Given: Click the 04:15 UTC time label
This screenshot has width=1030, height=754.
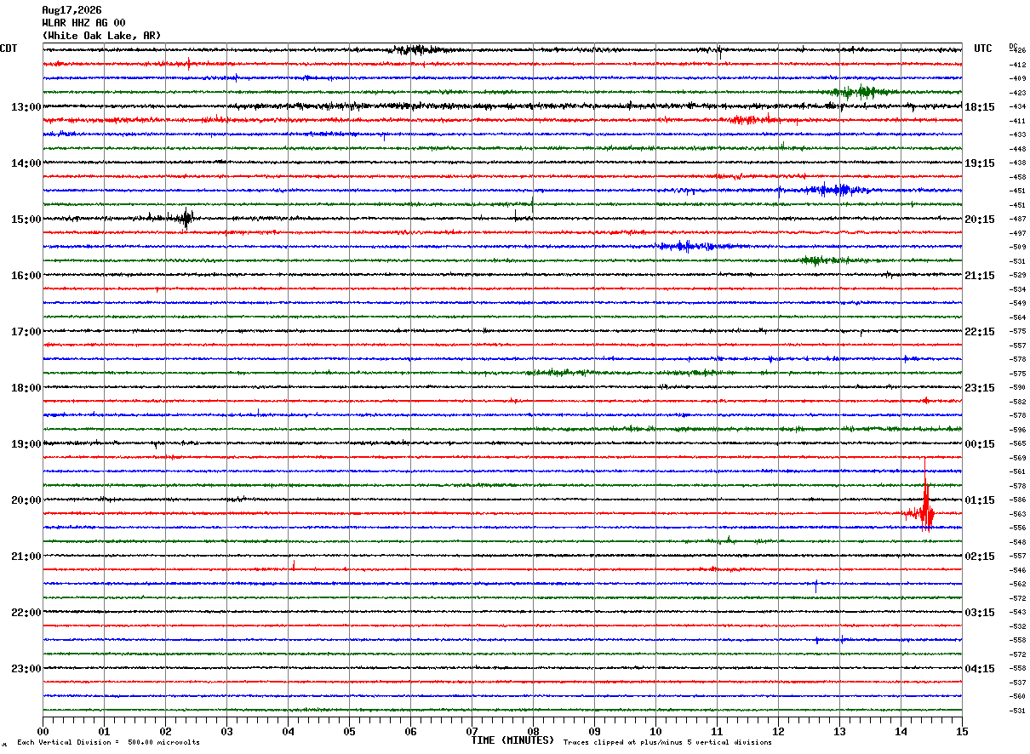Looking at the screenshot, I should (x=980, y=669).
